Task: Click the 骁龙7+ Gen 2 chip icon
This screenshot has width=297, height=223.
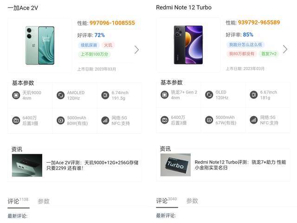Action: coord(164,95)
